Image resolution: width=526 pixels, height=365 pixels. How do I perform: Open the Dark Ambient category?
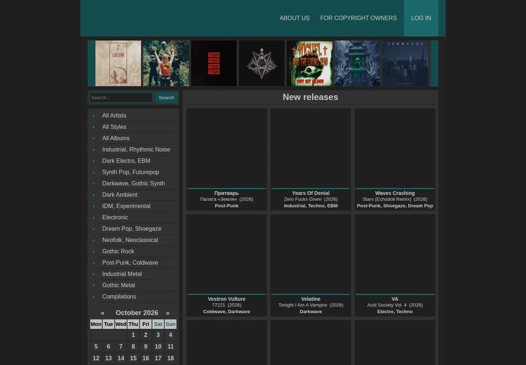(120, 195)
